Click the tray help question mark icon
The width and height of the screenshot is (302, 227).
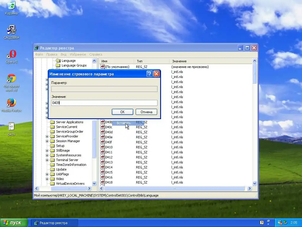(262, 223)
